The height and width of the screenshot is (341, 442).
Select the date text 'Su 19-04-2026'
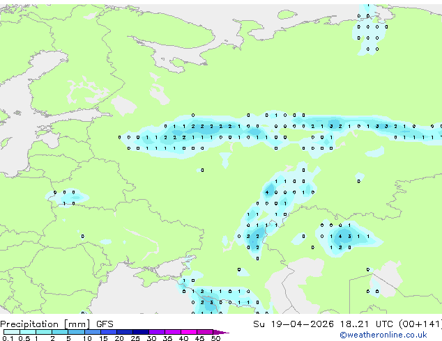click(294, 324)
